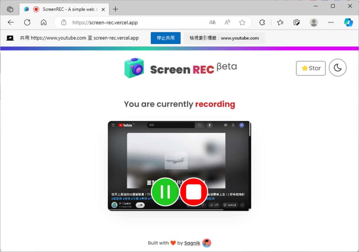Click the address bar URL
Image resolution: width=359 pixels, height=252 pixels.
(x=105, y=23)
